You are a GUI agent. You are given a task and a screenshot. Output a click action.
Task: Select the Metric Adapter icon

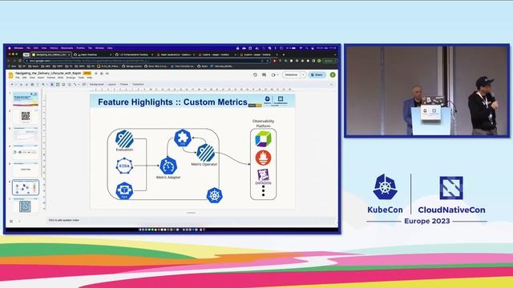pyautogui.click(x=168, y=166)
